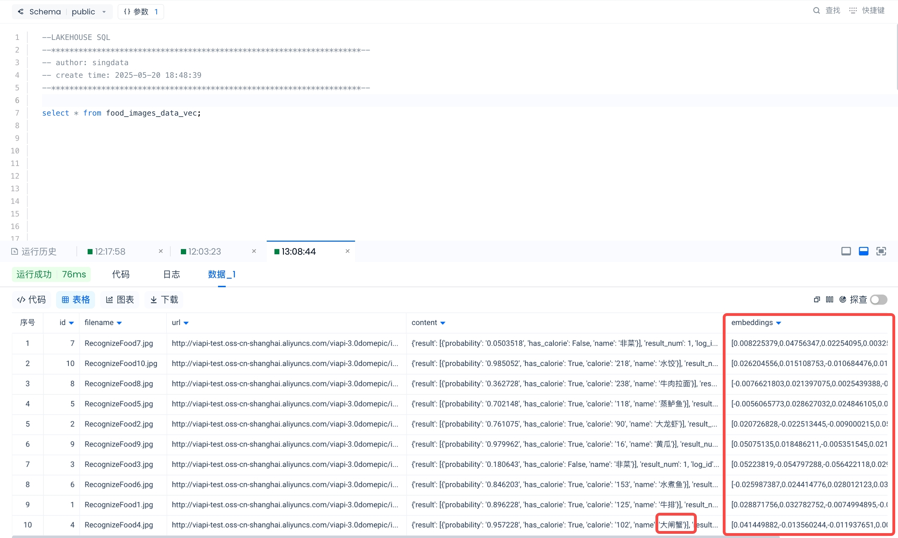Open the 快捷键 shortcuts icon

(853, 11)
